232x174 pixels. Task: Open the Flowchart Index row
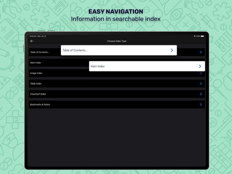(117, 94)
